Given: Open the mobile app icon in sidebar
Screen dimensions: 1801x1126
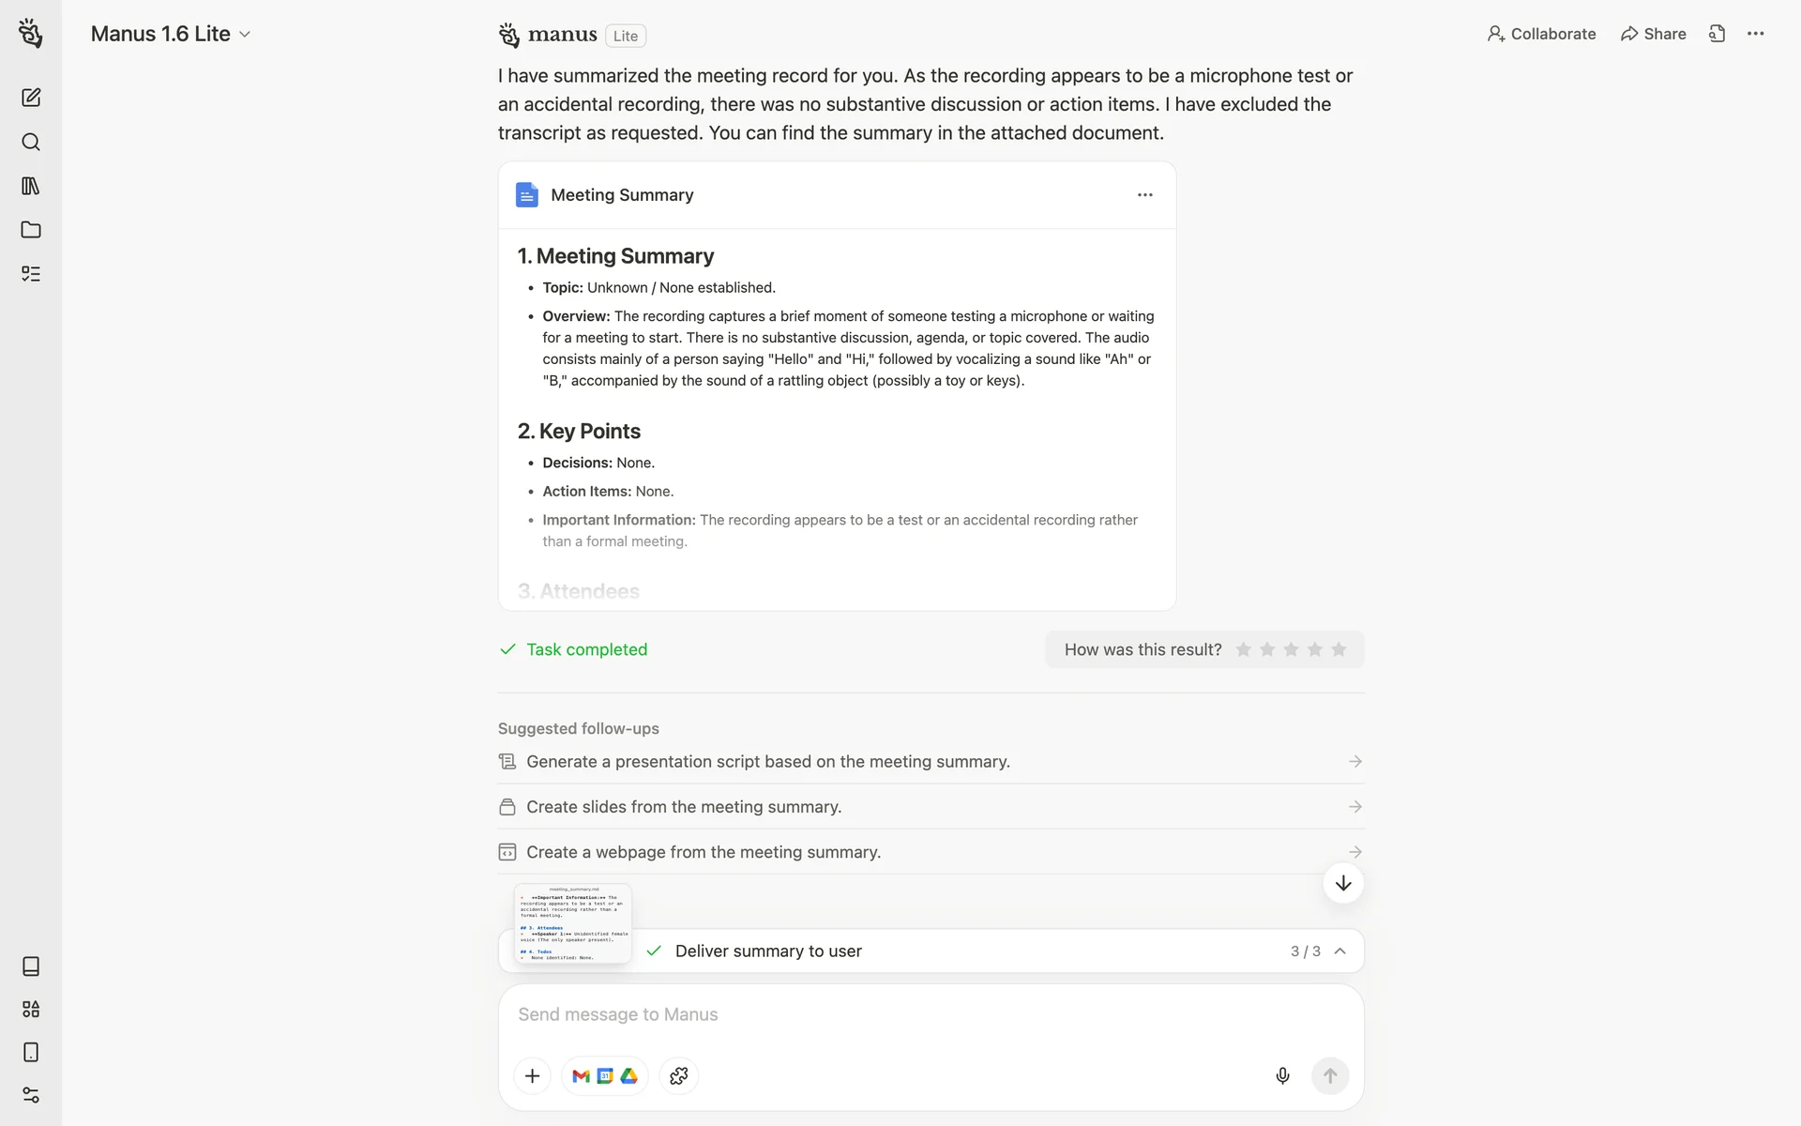Looking at the screenshot, I should [x=31, y=1052].
